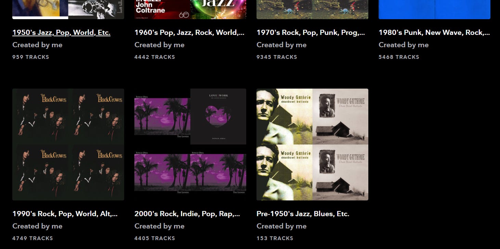Viewport: 500px width, 249px height.
Task: Click the John Coltrane jazz playlist cover
Action: click(190, 9)
